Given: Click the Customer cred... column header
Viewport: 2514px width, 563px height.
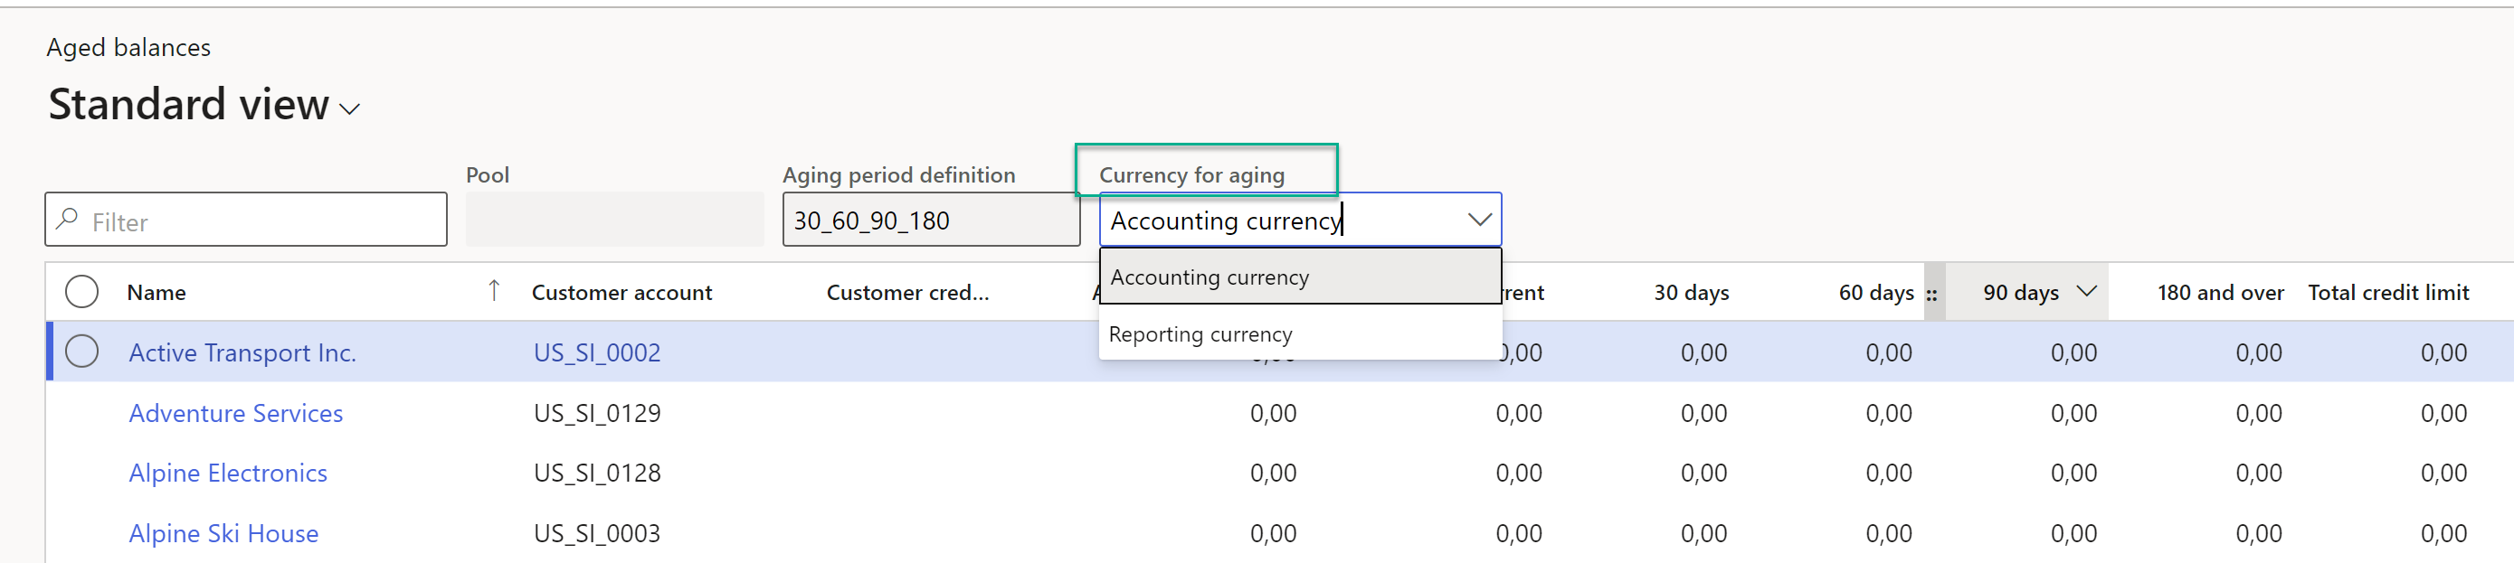Looking at the screenshot, I should (x=907, y=293).
